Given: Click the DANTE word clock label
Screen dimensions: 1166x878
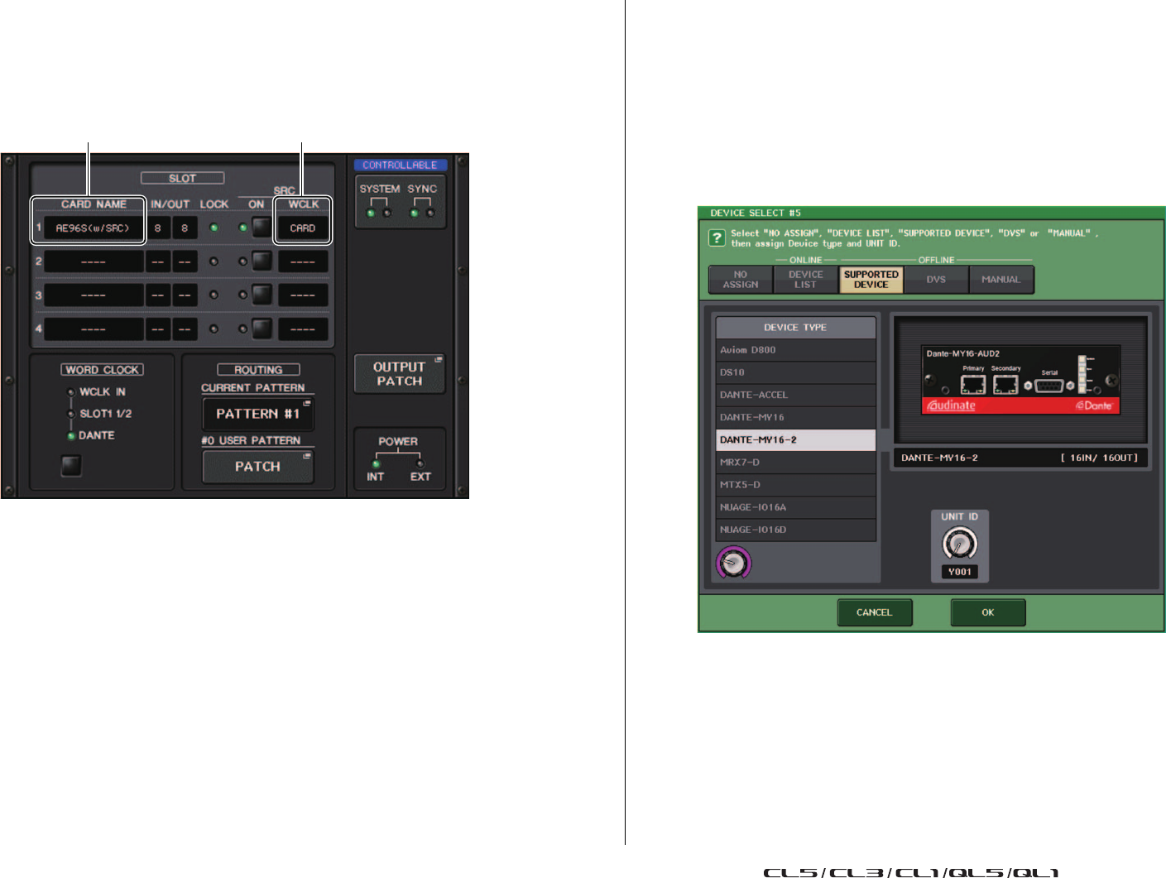Looking at the screenshot, I should point(97,435).
